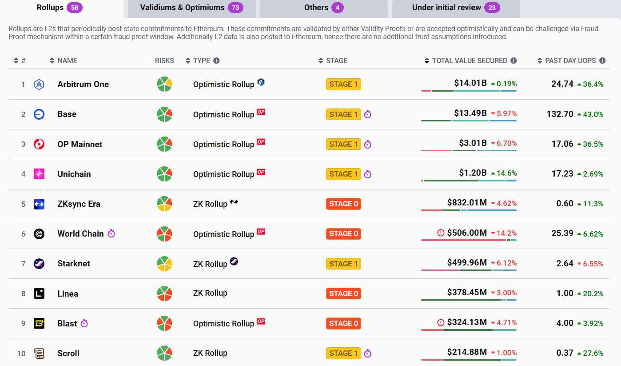The height and width of the screenshot is (366, 621).
Task: Open the risk pie chart for Base
Action: (x=164, y=114)
